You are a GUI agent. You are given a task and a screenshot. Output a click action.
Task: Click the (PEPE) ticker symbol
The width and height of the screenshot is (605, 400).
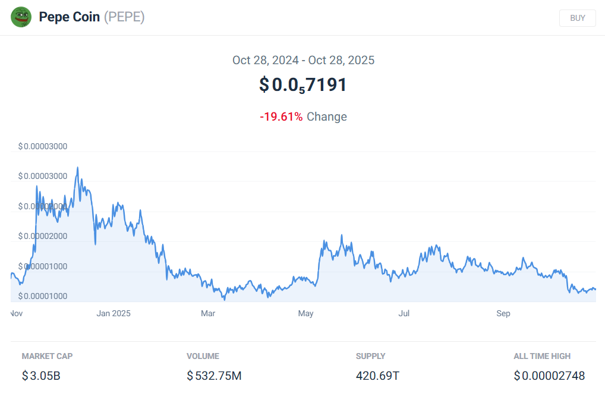[124, 17]
